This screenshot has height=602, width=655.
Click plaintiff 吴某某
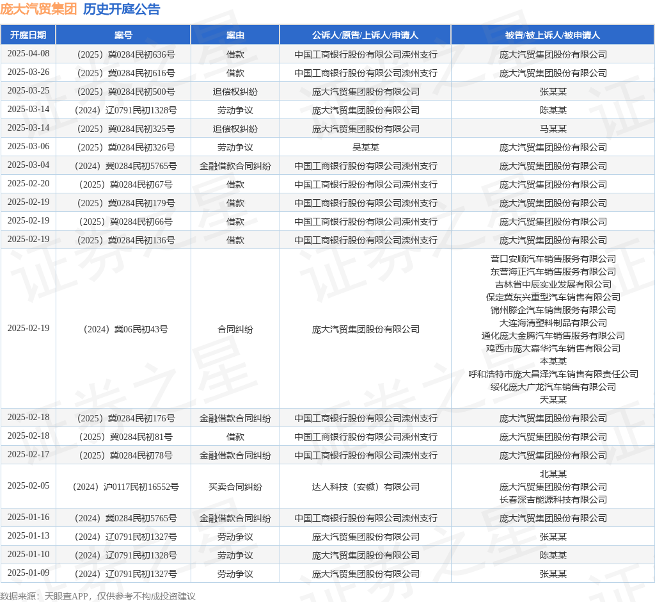click(366, 147)
